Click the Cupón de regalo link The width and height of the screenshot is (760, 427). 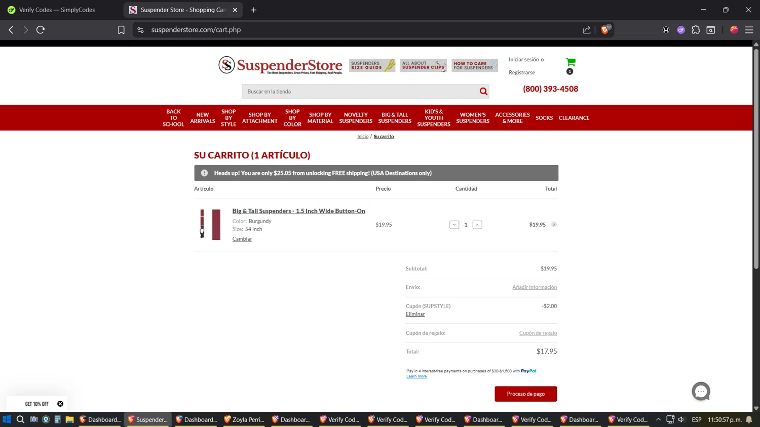(538, 333)
